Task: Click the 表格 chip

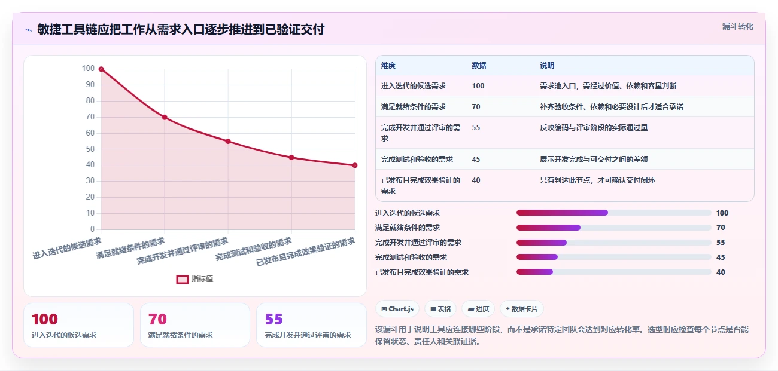Action: (440, 309)
